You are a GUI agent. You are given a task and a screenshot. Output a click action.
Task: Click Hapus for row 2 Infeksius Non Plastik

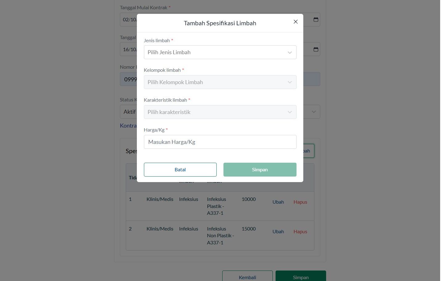coord(300,232)
